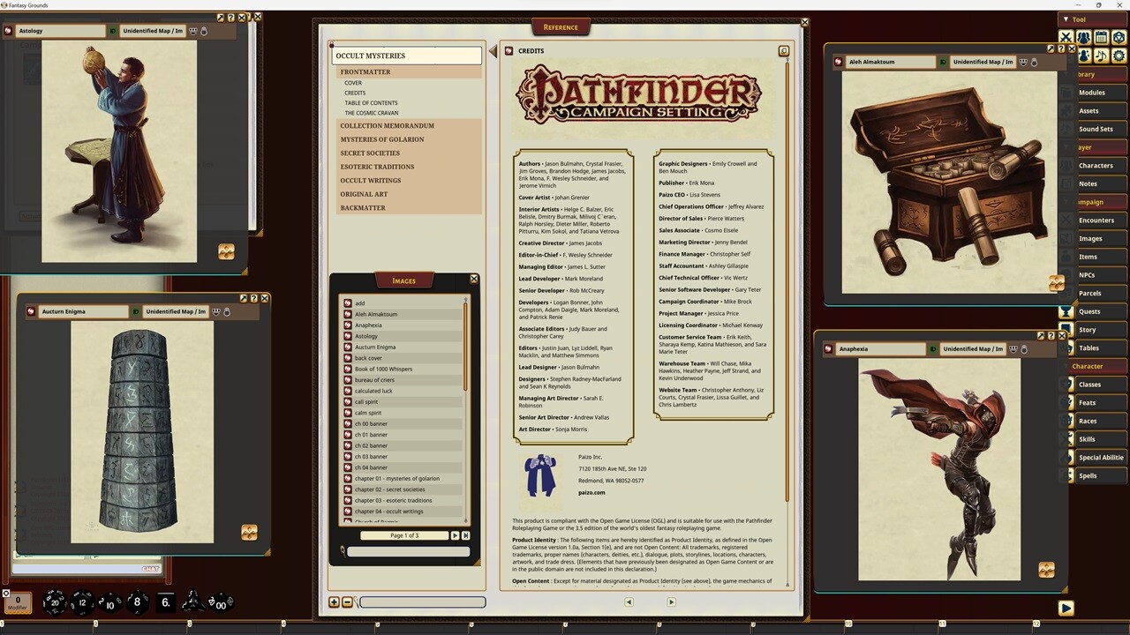Open the d20 Dice Tower icon
The image size is (1130, 635).
(x=1119, y=37)
